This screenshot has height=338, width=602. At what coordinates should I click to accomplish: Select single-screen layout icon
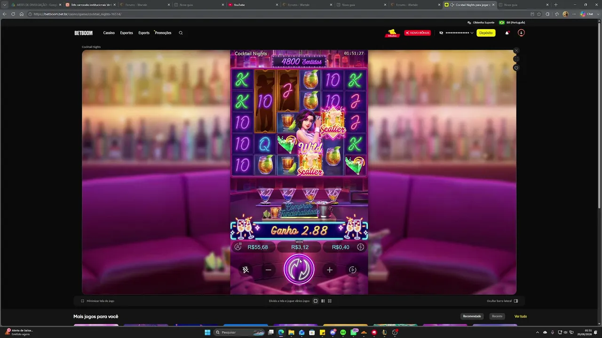pyautogui.click(x=316, y=301)
